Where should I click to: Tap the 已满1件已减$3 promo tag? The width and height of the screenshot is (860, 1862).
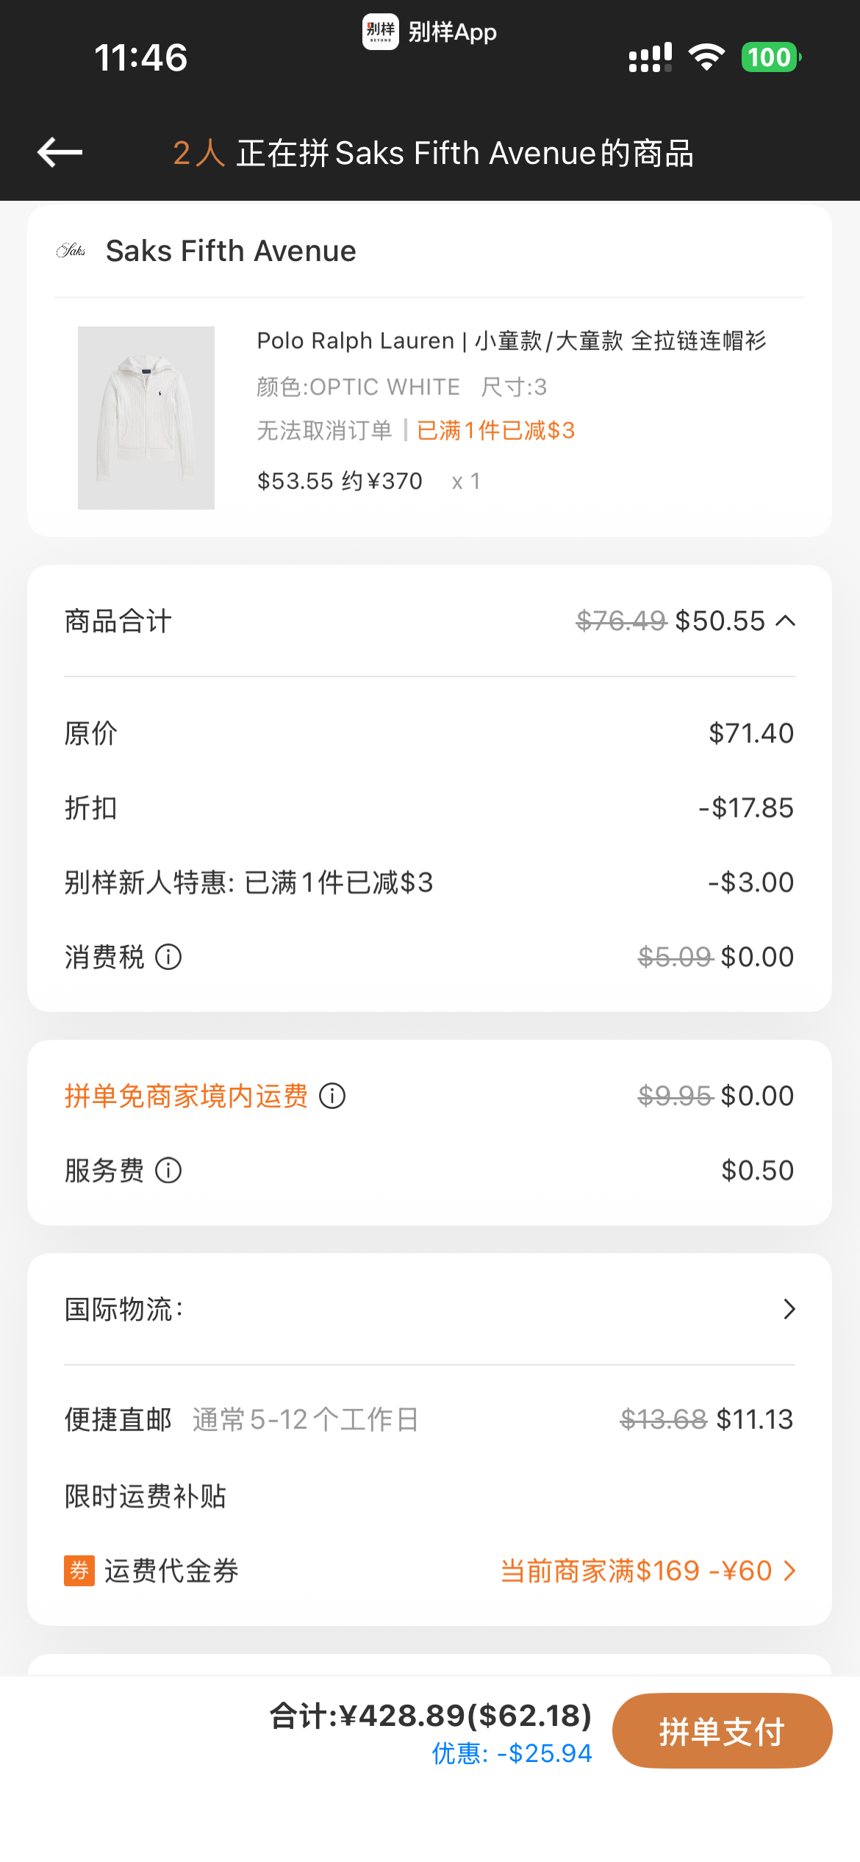(x=495, y=430)
